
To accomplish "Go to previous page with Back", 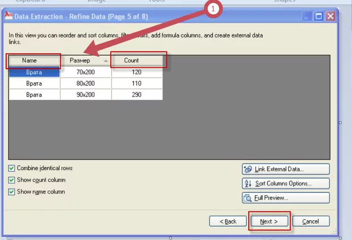I will click(228, 221).
